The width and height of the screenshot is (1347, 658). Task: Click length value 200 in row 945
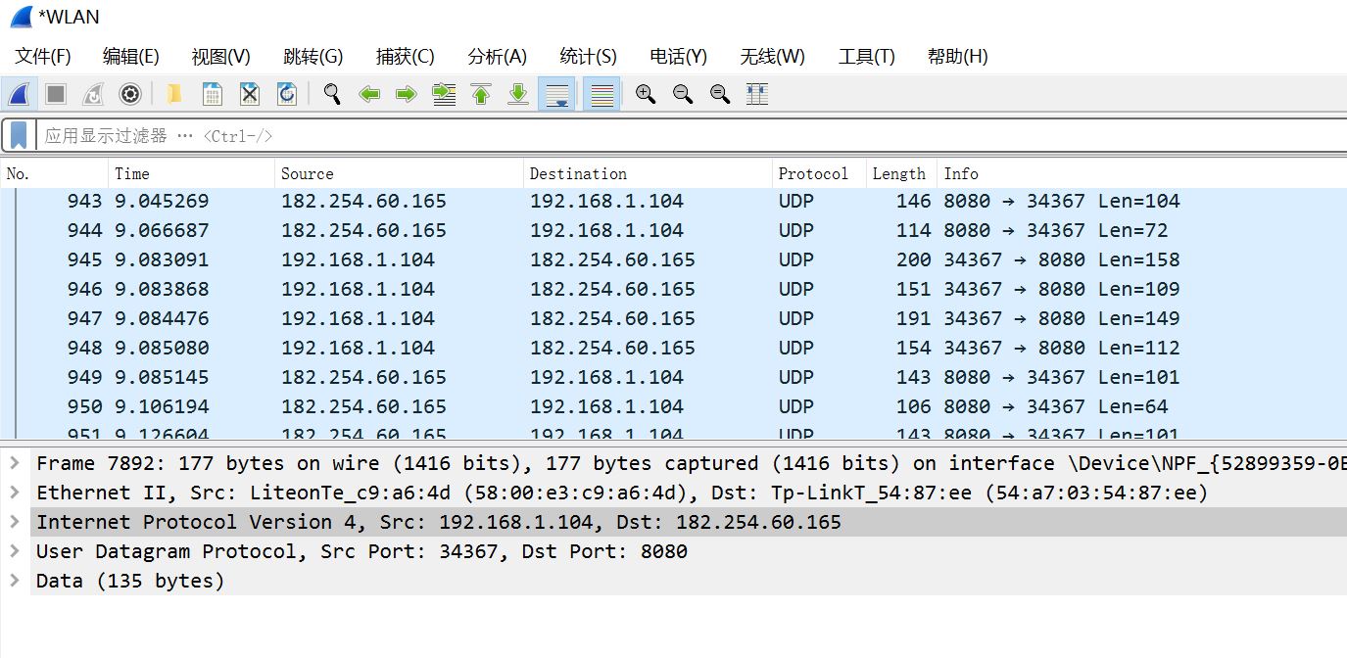pyautogui.click(x=913, y=259)
